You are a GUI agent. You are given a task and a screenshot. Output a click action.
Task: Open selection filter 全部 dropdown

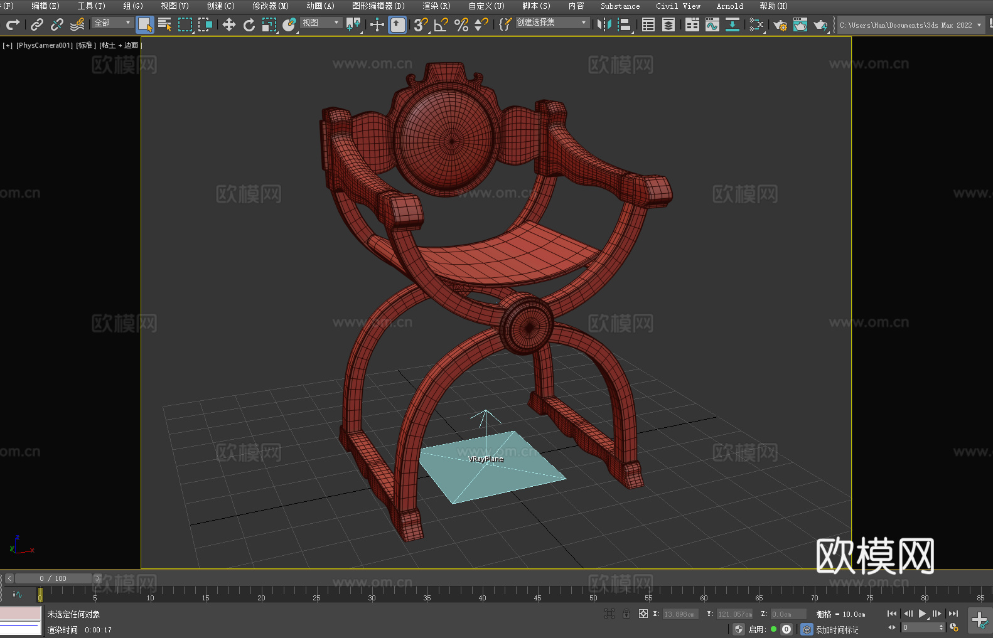pos(113,23)
